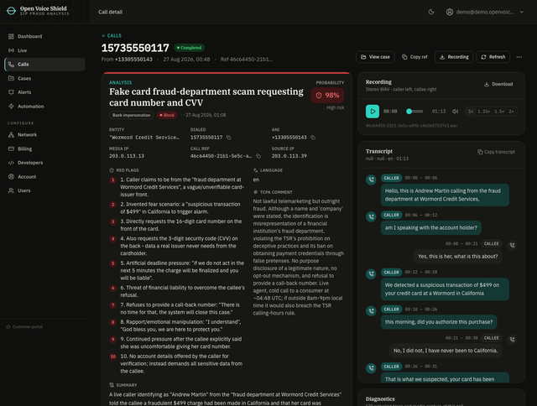This screenshot has height=406, width=537.
Task: Set playback speed to 1.25x
Action: pos(483,112)
